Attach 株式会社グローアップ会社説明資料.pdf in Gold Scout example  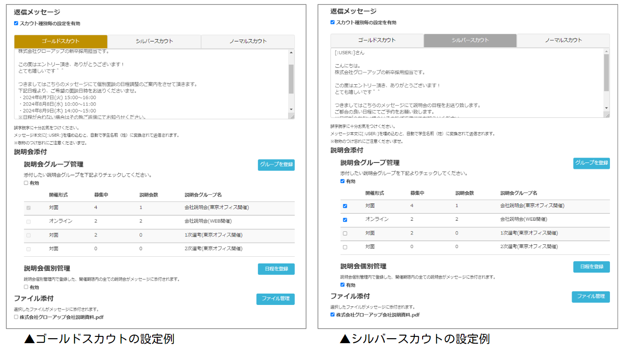click(x=16, y=317)
